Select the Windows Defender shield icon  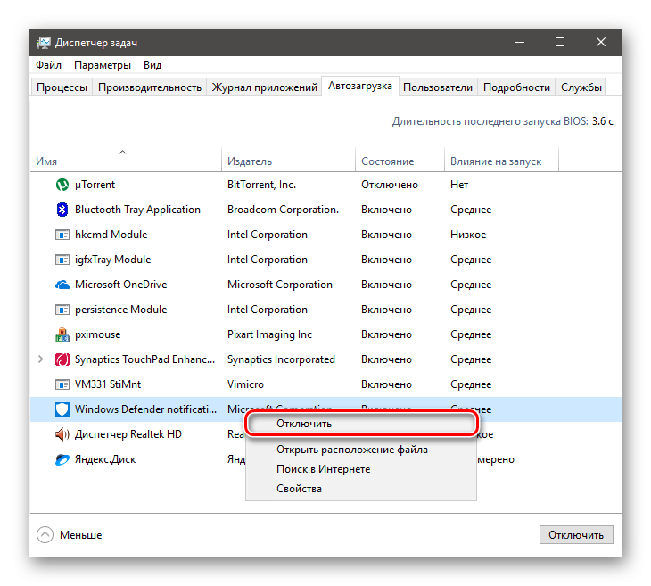click(x=62, y=409)
